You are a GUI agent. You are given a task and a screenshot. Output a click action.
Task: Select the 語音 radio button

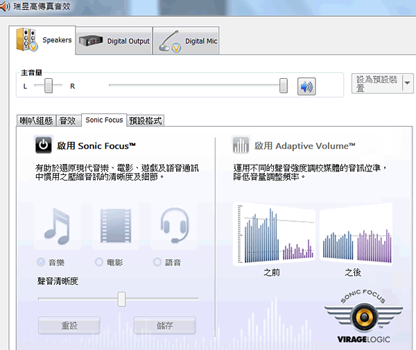157,262
